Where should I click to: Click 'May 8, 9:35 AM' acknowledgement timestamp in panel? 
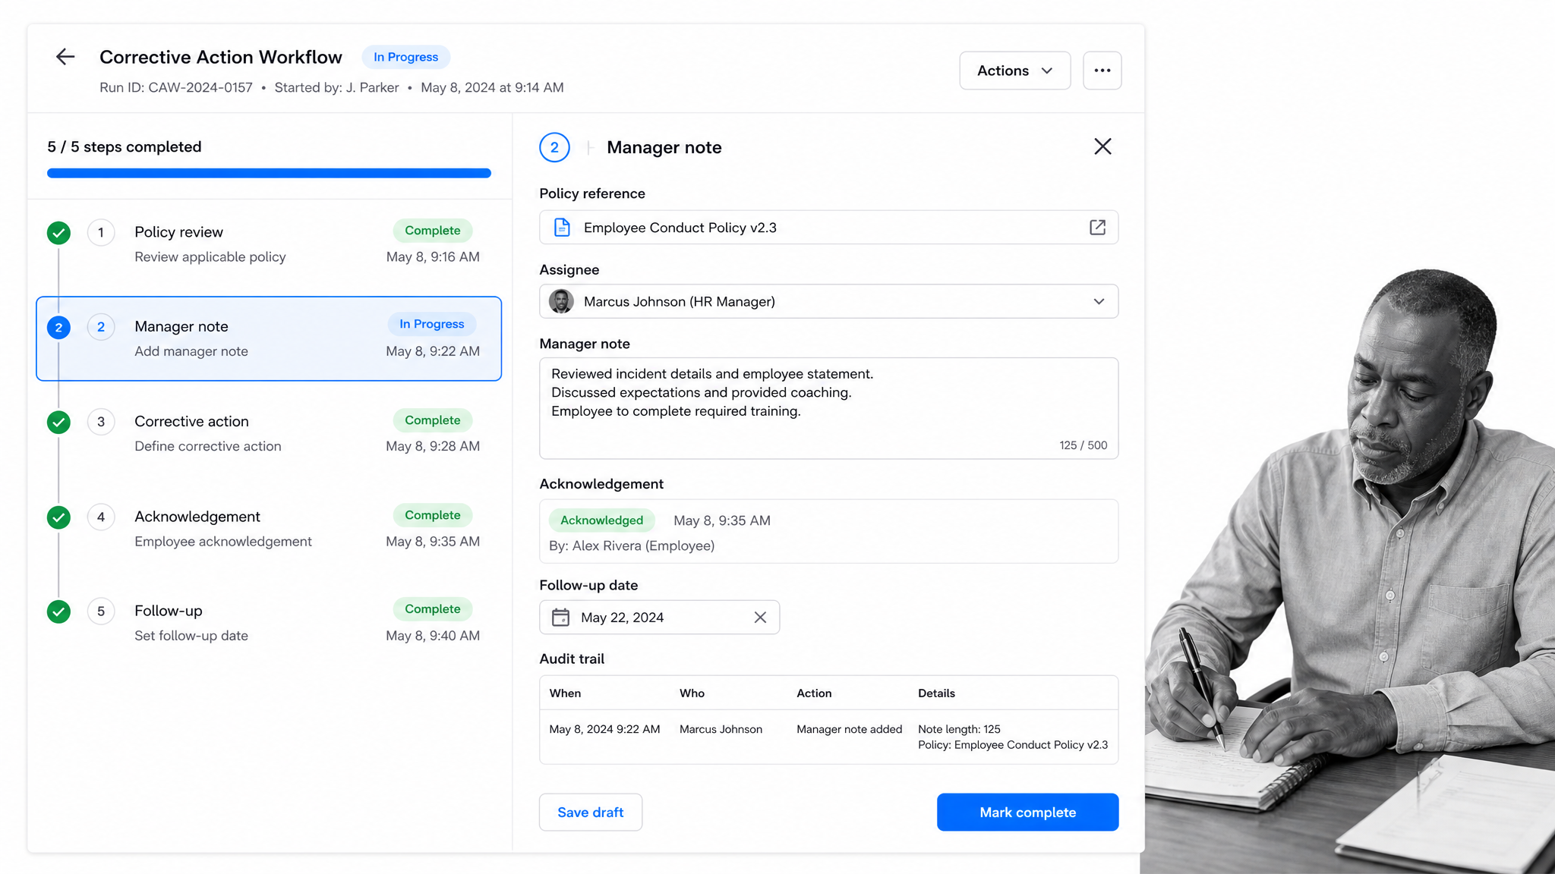[x=722, y=520]
